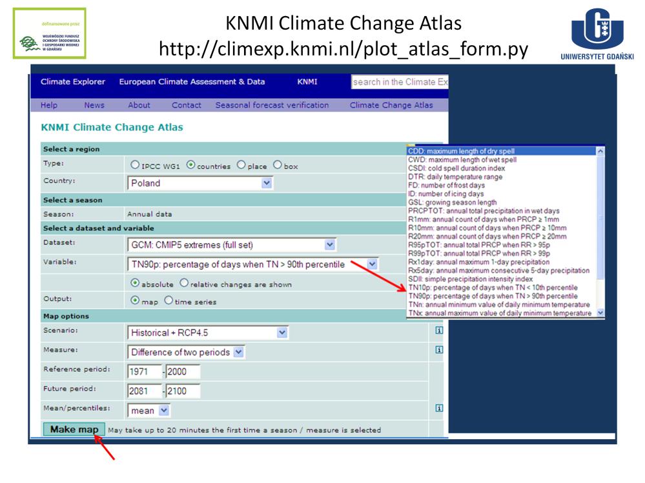Select relative changes option
Image resolution: width=645 pixels, height=483 pixels.
183,283
